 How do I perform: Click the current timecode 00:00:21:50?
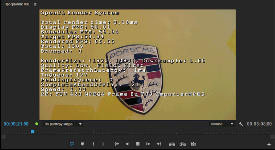16,124
